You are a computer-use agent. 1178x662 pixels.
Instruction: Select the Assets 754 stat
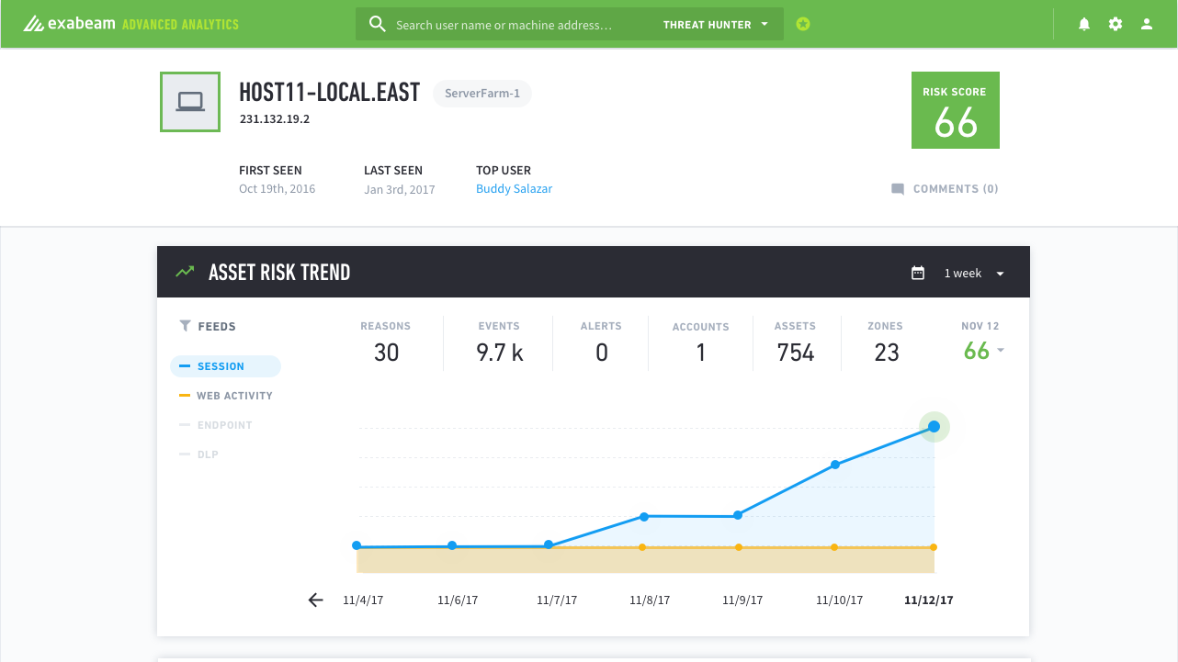795,342
